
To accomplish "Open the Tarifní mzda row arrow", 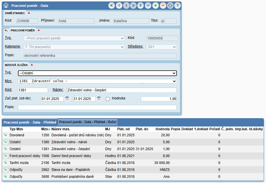I will (5, 163).
